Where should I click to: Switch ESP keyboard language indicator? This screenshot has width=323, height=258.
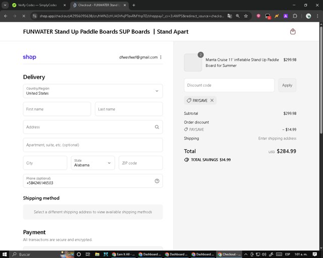(x=288, y=254)
